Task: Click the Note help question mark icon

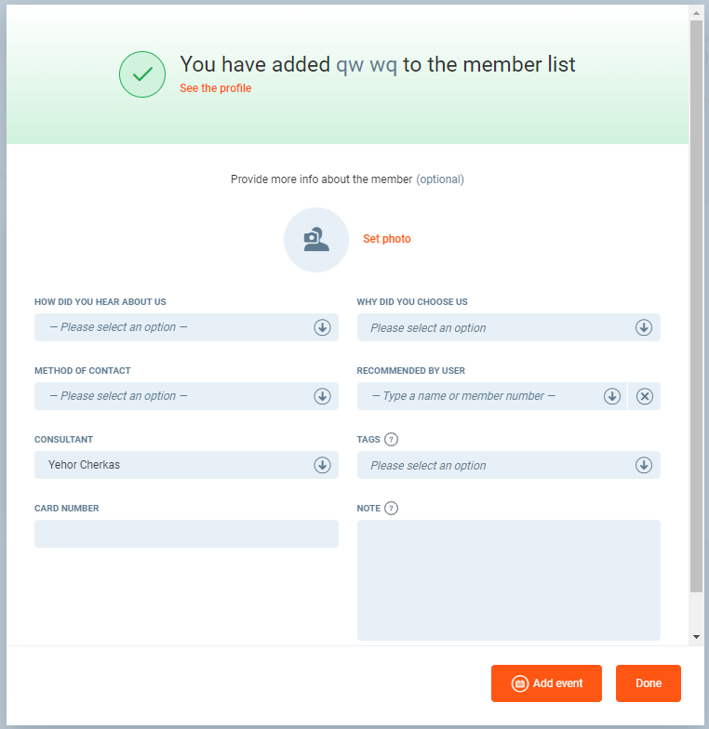Action: pyautogui.click(x=391, y=509)
